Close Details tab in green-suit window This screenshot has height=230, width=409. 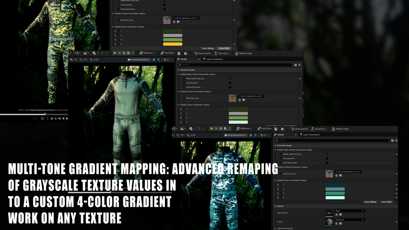pyautogui.click(x=199, y=59)
